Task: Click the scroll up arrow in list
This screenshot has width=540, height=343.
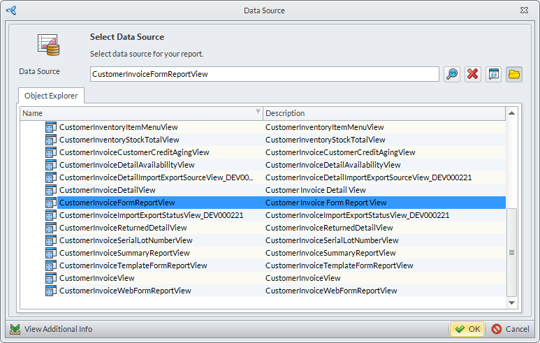Action: (511, 113)
